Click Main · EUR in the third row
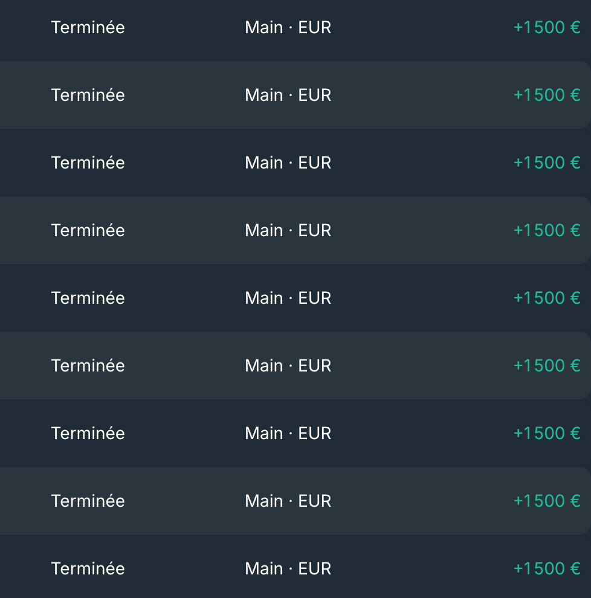Viewport: 591px width, 598px height. [288, 163]
